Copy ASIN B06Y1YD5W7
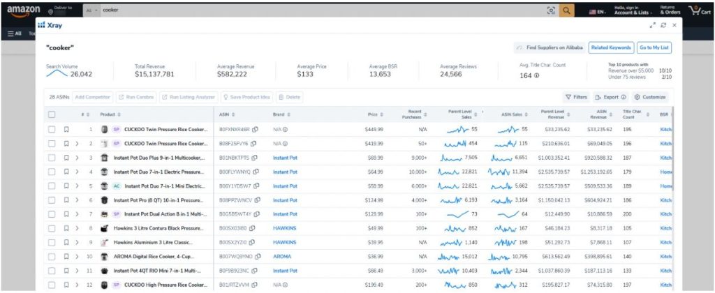This screenshot has width=715, height=293. [256, 186]
